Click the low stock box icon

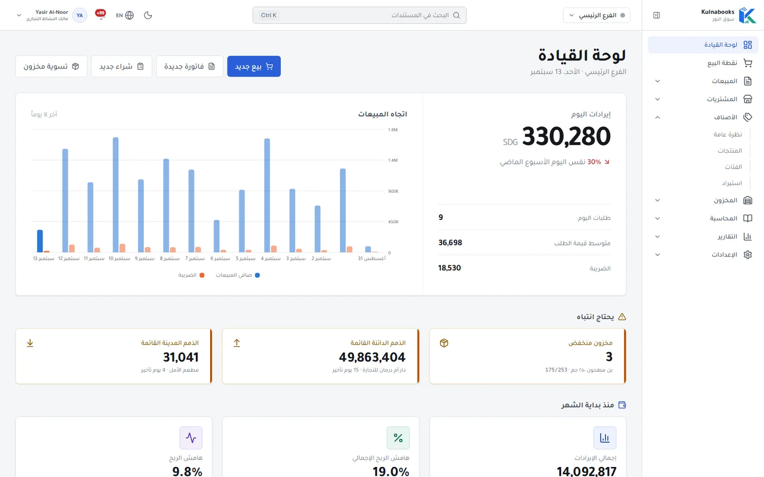(x=444, y=343)
